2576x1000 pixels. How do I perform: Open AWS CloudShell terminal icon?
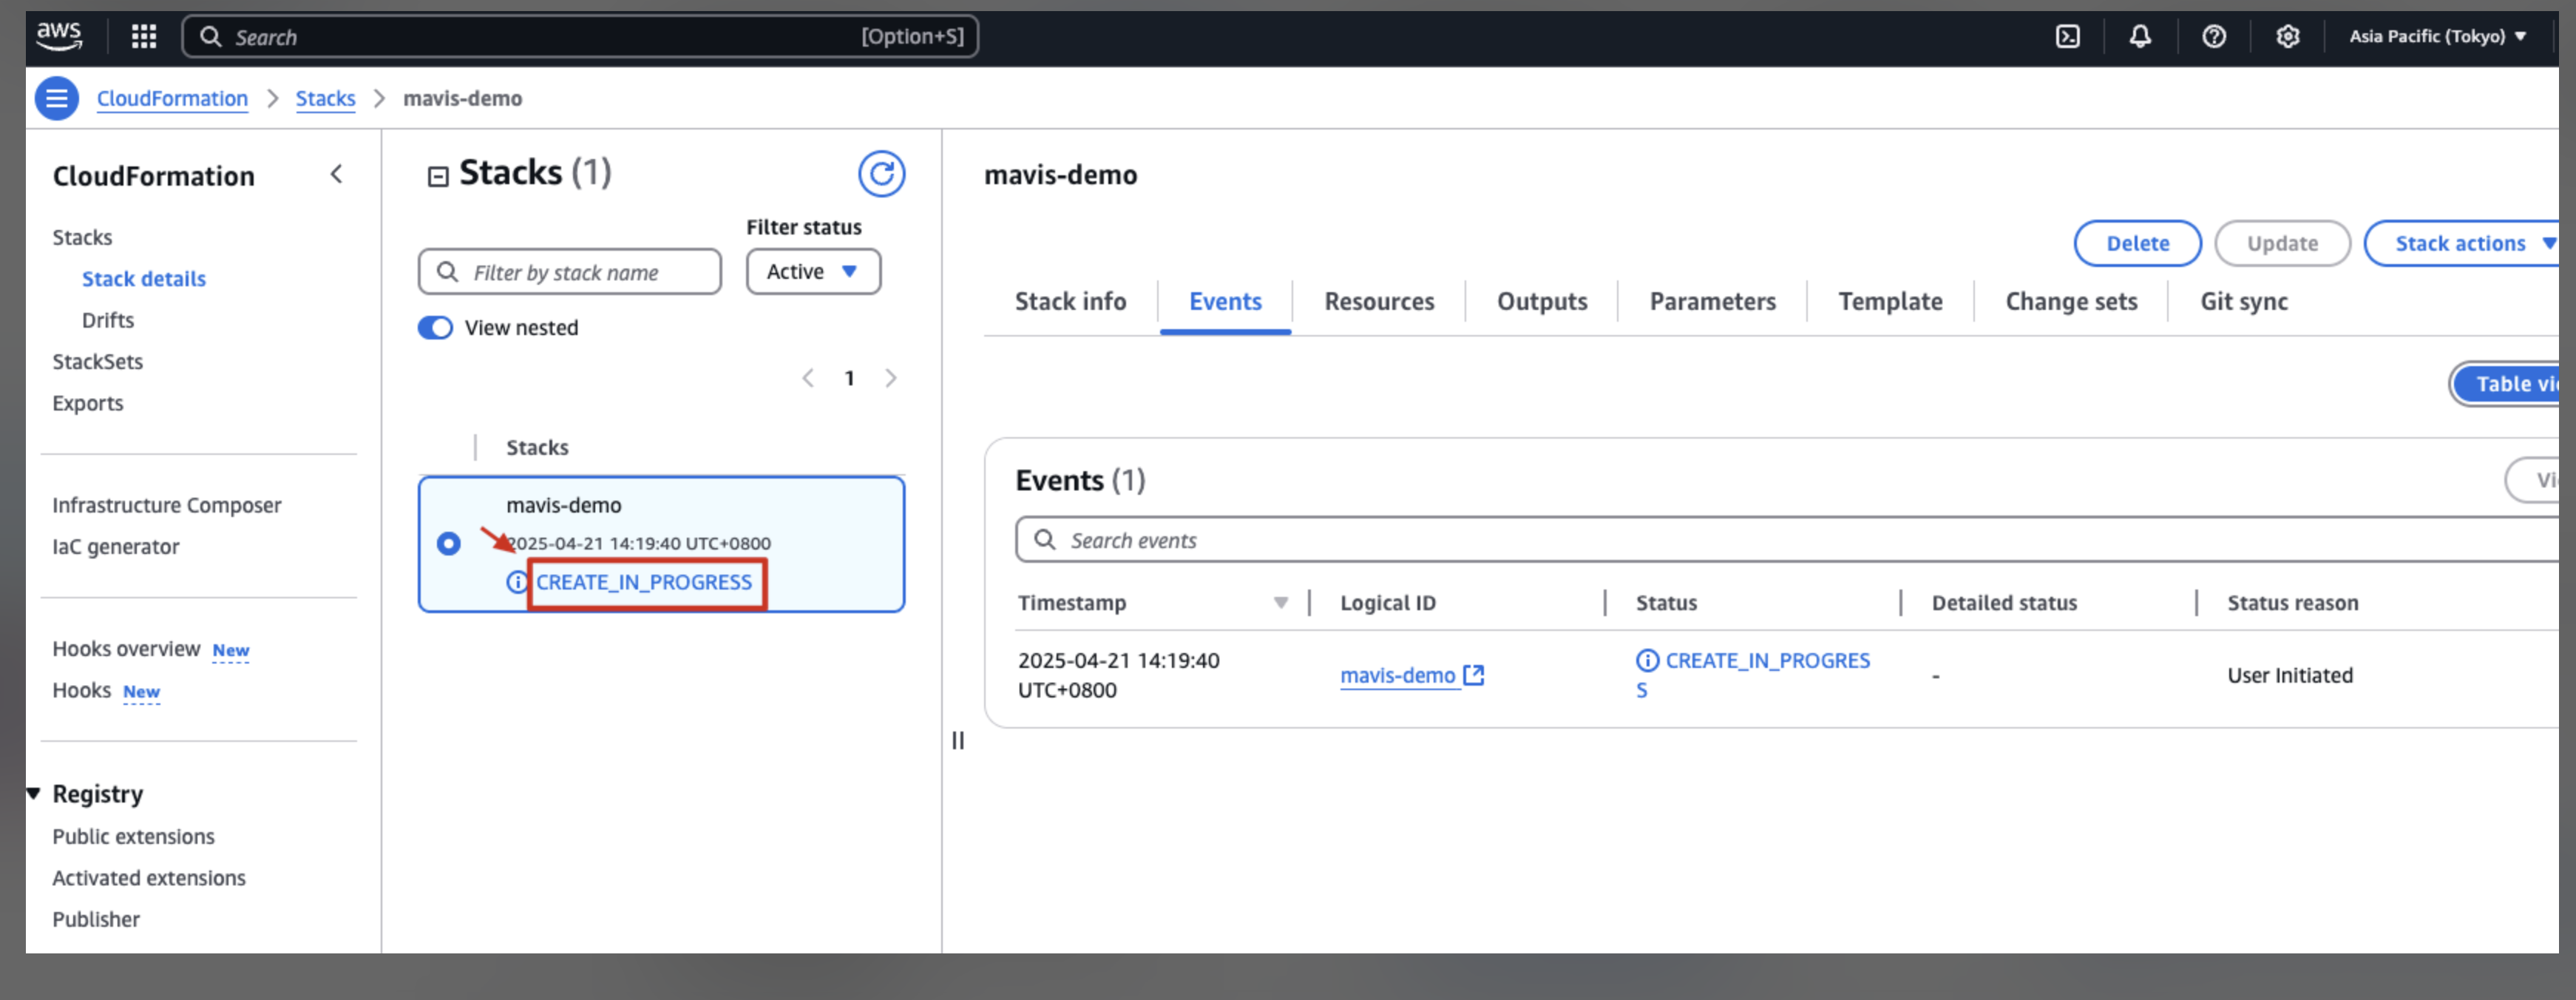[2067, 37]
